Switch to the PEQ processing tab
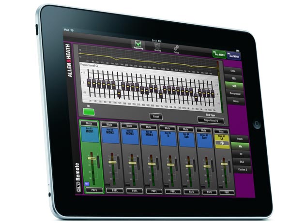This screenshot has height=223, width=305. (x=233, y=78)
